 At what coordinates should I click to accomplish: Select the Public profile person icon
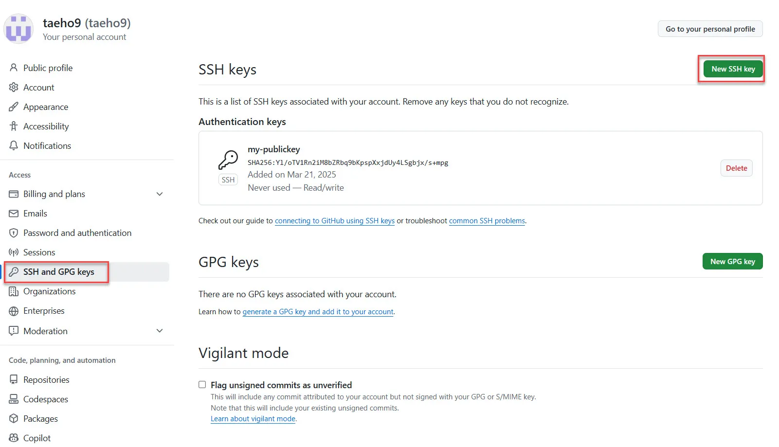14,68
